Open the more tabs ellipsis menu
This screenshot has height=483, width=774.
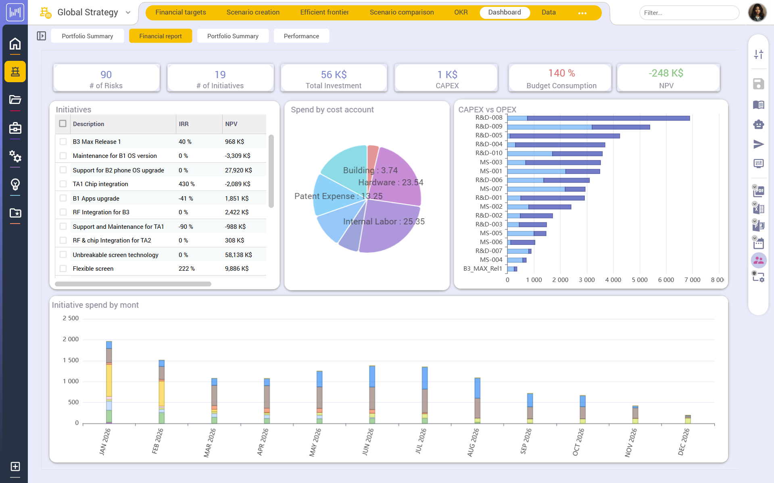tap(582, 12)
